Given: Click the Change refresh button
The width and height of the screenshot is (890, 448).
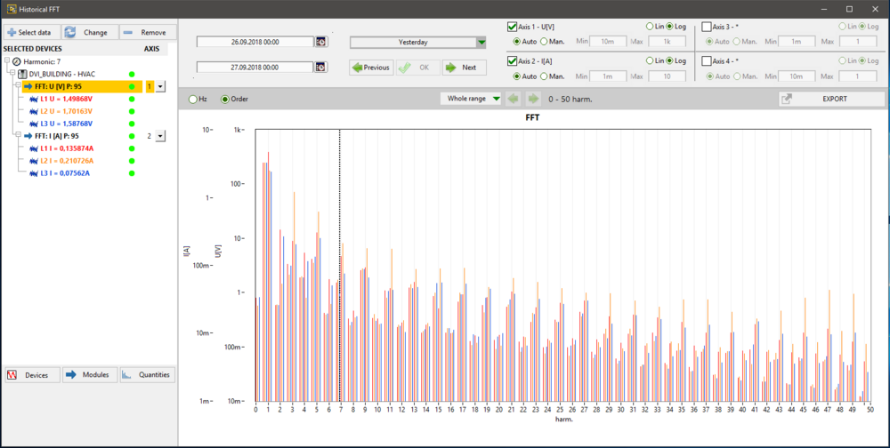Looking at the screenshot, I should [x=90, y=32].
